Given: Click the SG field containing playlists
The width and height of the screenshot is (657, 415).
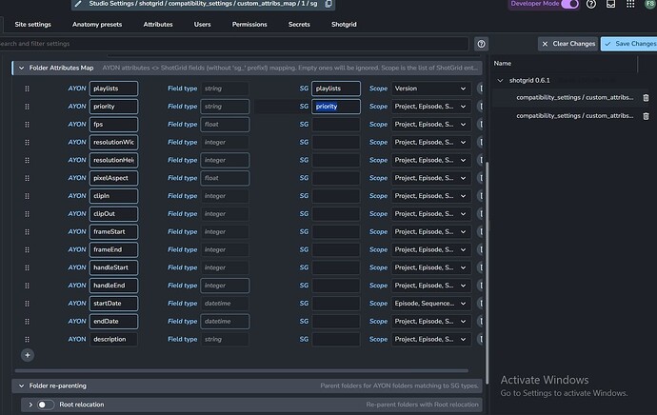Looking at the screenshot, I should click(335, 89).
